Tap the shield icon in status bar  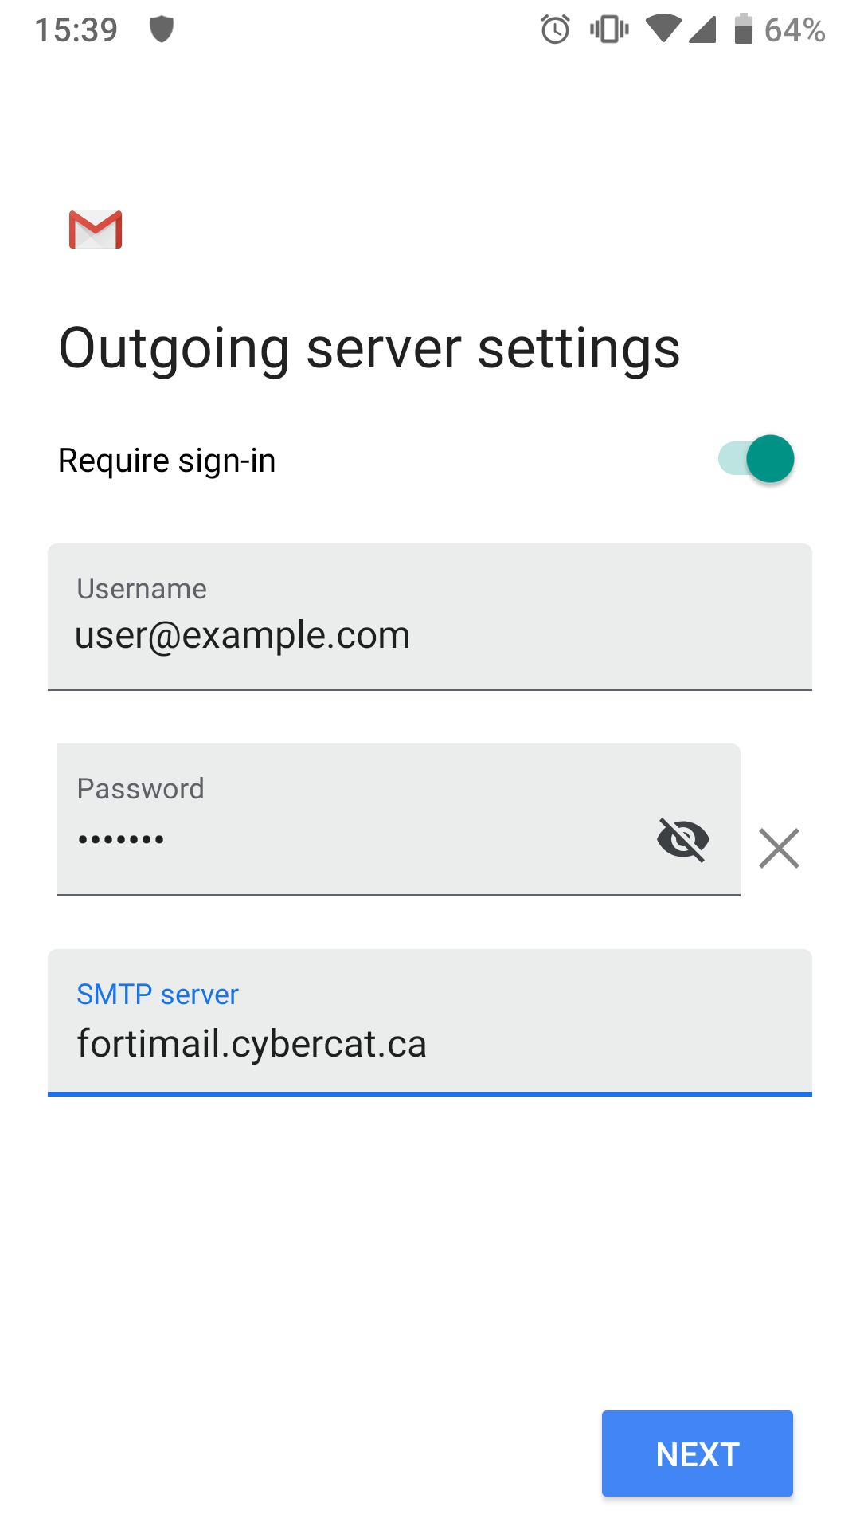coord(162,30)
